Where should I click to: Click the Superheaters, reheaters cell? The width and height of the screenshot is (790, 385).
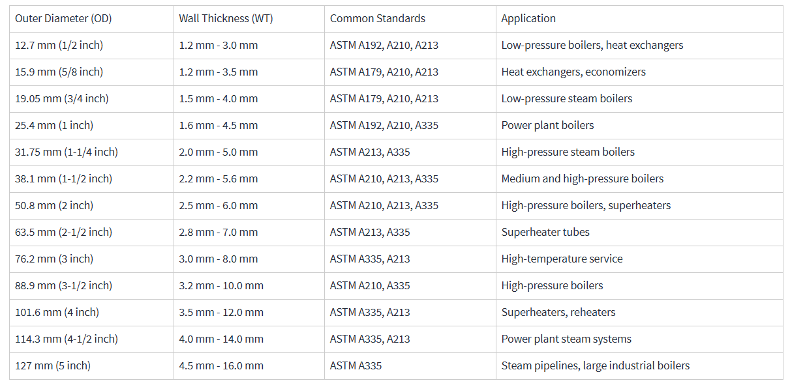tap(558, 312)
